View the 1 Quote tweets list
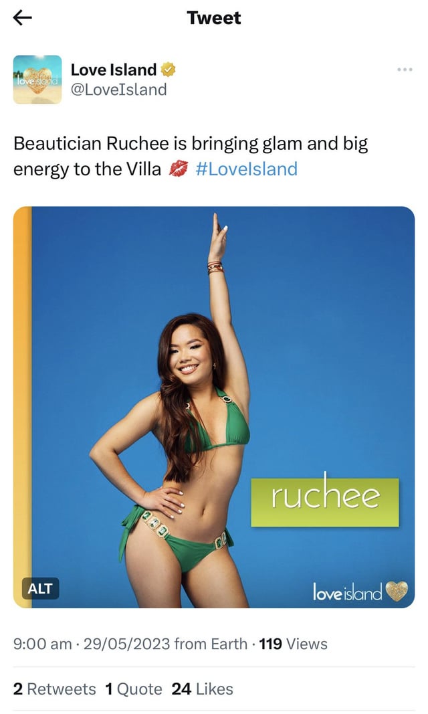The width and height of the screenshot is (428, 714). (x=133, y=689)
